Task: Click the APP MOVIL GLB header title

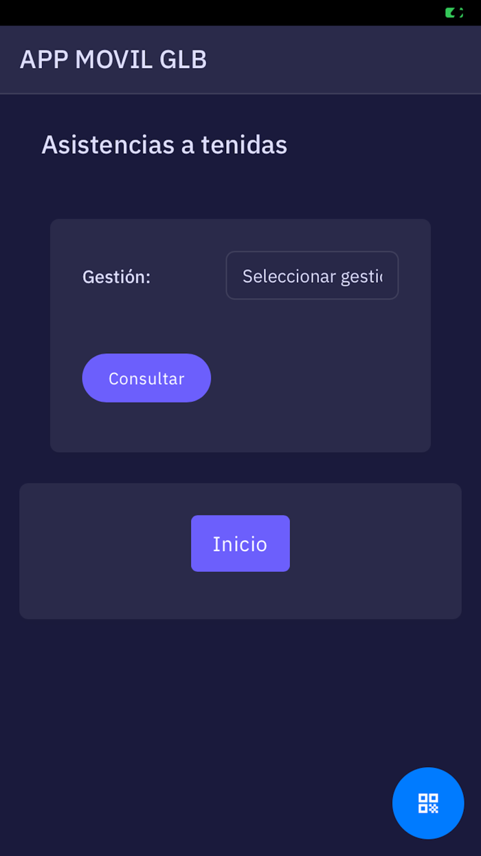Action: [113, 60]
